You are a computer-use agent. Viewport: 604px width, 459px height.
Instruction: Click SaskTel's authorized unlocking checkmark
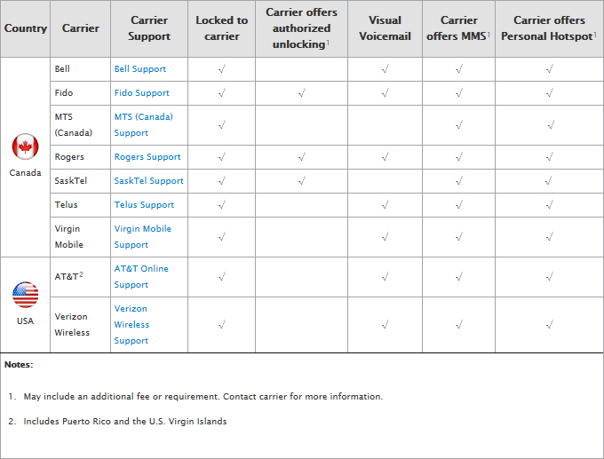pyautogui.click(x=302, y=180)
